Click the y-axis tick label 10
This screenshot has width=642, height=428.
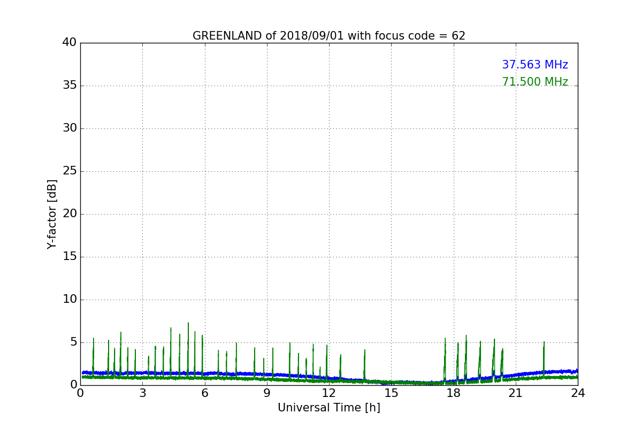pyautogui.click(x=70, y=300)
